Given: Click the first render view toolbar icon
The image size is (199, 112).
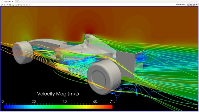Looking at the screenshot, I should point(2,5).
